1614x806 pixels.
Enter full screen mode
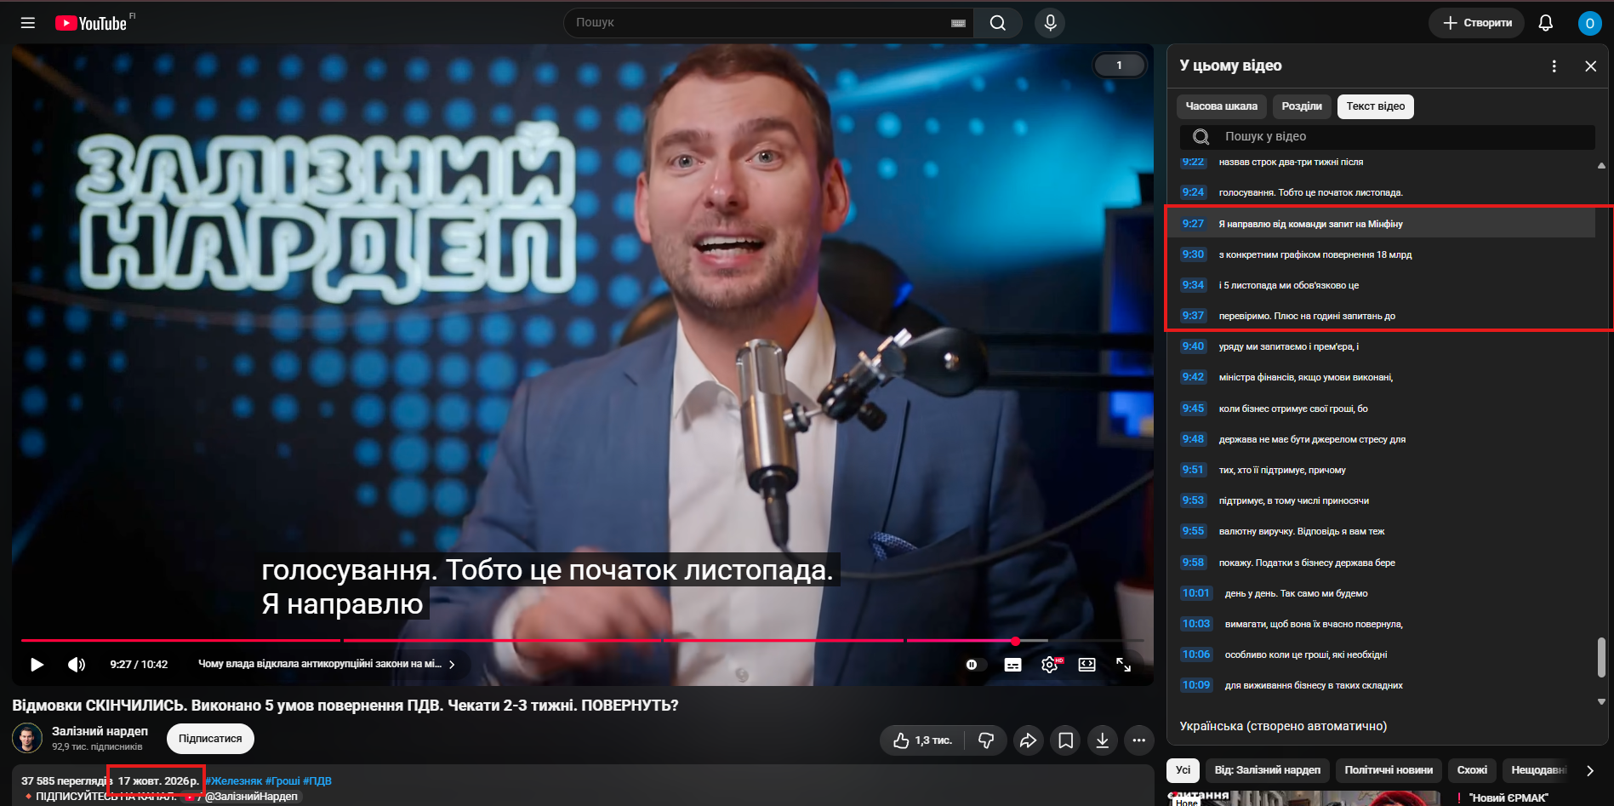tap(1123, 665)
